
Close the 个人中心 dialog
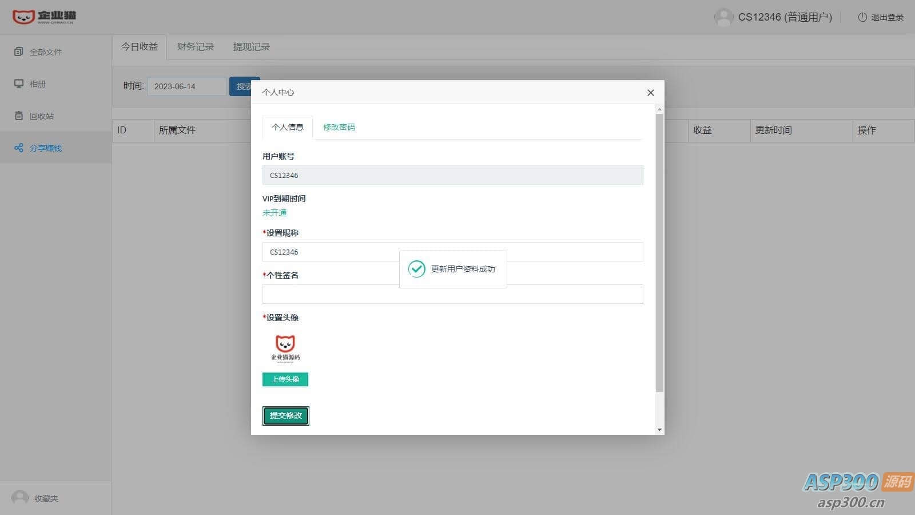pyautogui.click(x=650, y=93)
